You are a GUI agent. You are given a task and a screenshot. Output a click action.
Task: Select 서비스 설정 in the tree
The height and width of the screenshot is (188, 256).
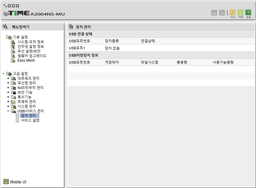pyautogui.click(x=30, y=120)
